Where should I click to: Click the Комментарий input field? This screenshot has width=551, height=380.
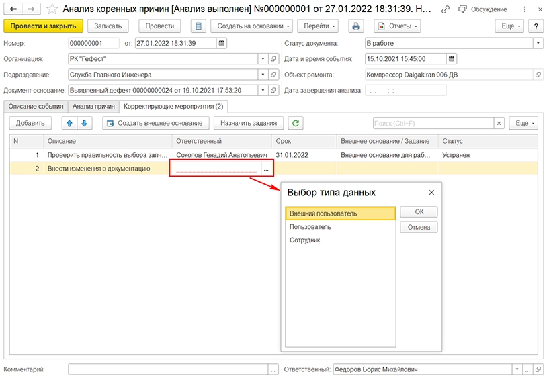(x=168, y=369)
